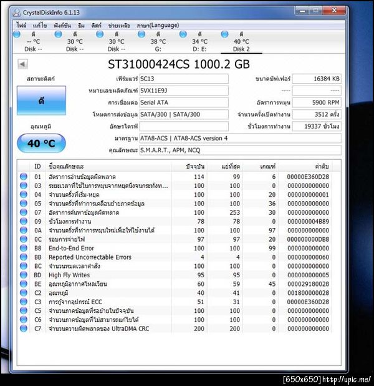This screenshot has width=374, height=386.
Task: Click status orb of the G: disk tab
Action: tap(141, 34)
